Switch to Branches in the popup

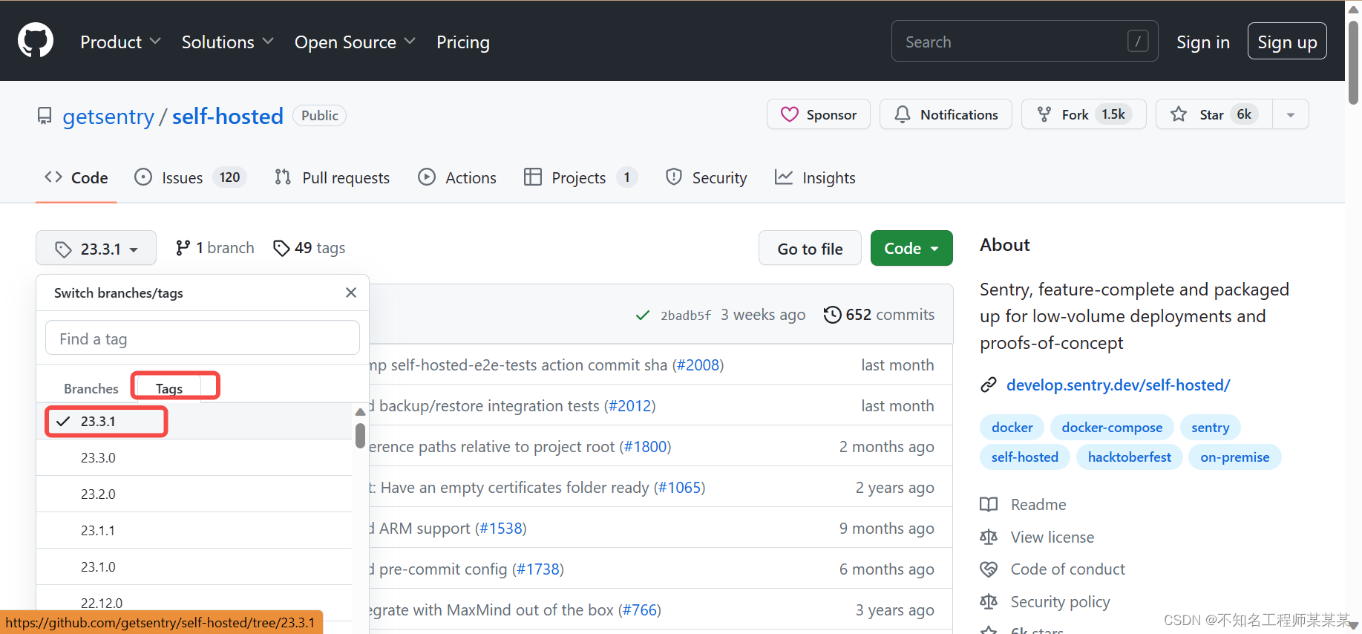coord(91,388)
